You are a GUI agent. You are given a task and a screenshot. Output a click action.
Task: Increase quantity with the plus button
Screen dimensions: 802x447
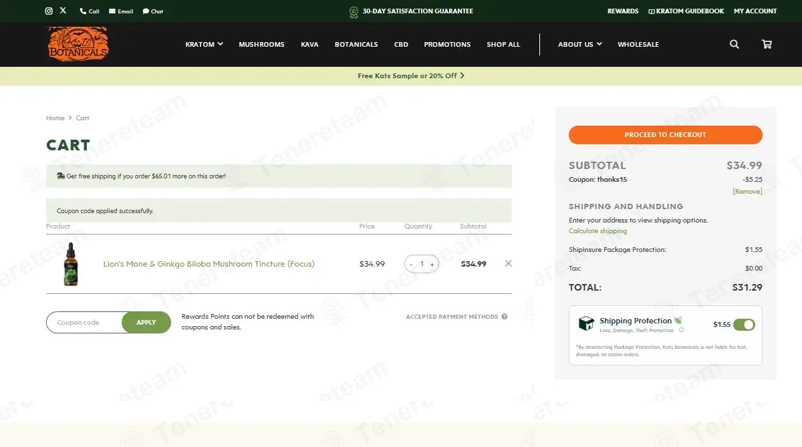432,264
